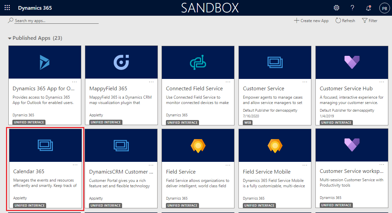This screenshot has height=213, width=392.
Task: Open more options for MappyField 365
Action: pyautogui.click(x=151, y=82)
